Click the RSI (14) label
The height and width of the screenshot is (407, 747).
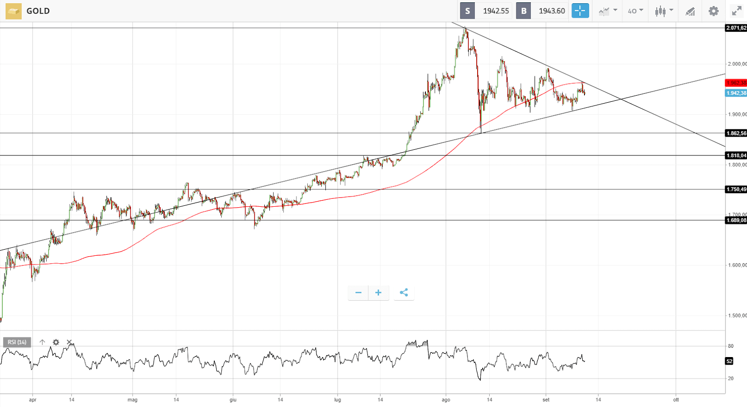click(17, 342)
